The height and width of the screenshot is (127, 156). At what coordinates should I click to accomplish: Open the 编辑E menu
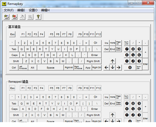tap(21, 10)
